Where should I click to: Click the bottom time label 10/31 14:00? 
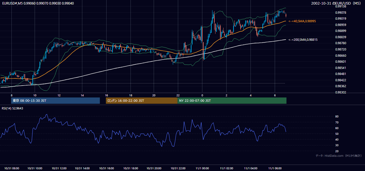tap(83, 168)
